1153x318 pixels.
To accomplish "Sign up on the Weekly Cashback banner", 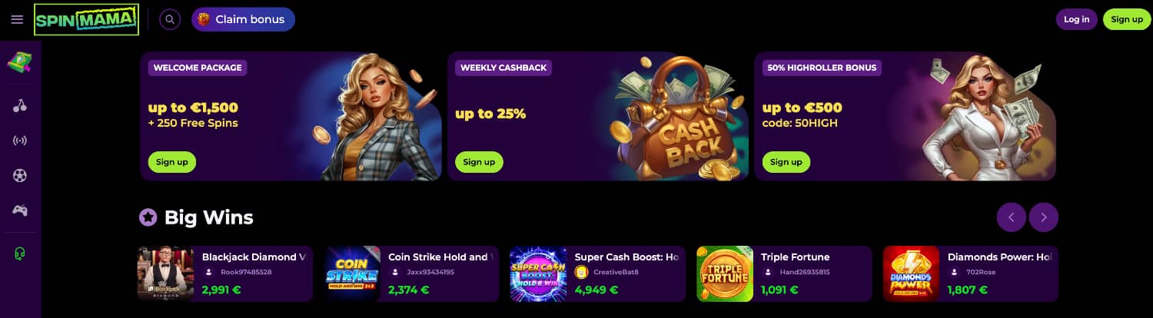I will click(x=479, y=162).
